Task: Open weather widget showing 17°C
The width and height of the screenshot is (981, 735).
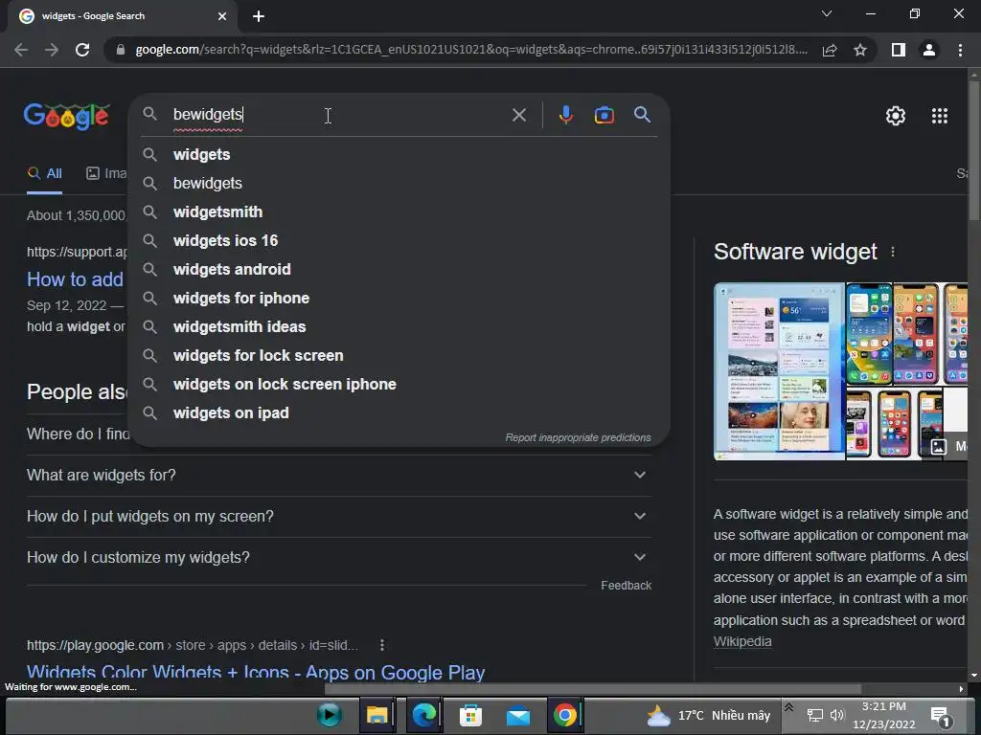Action: (708, 716)
